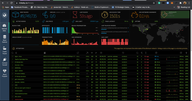Screen dimensions: 192x101
Task: Open the '10 Strategic Caree...' bookmark
Action: (x=121, y=7)
